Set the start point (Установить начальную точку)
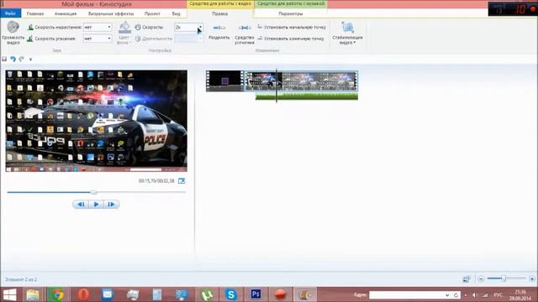 292,27
